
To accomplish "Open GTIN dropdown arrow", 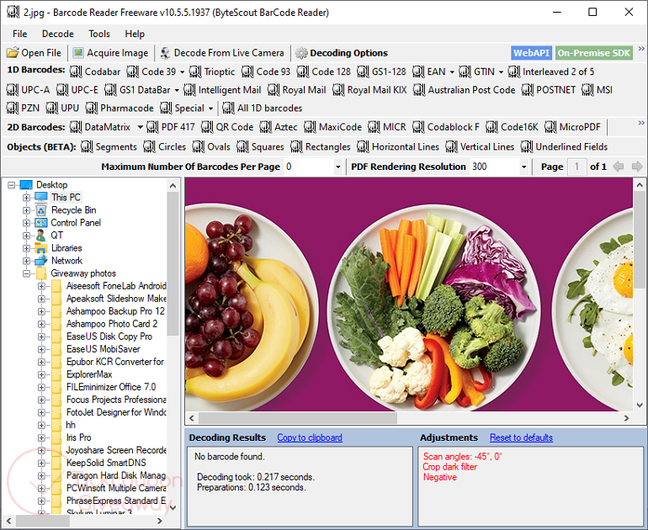I will pyautogui.click(x=501, y=72).
